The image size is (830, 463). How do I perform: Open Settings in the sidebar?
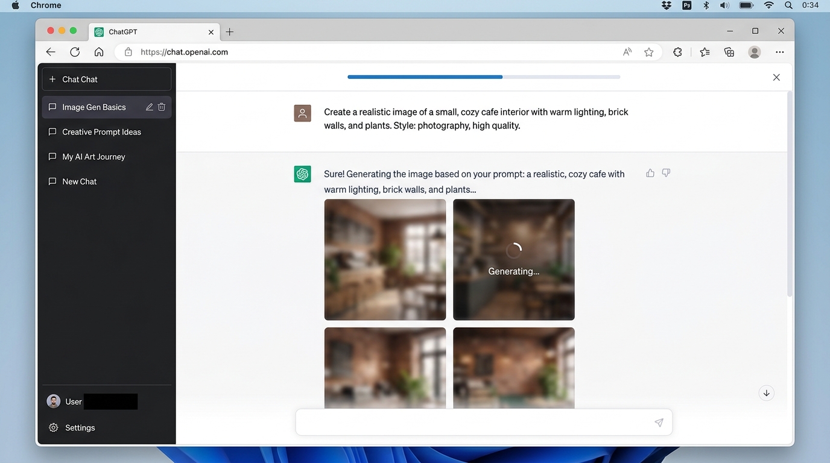coord(80,427)
